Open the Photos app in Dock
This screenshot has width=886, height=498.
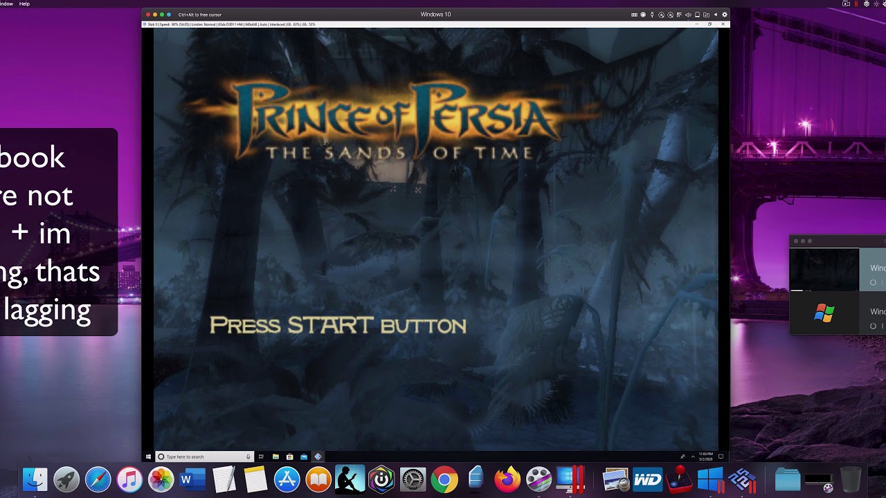tap(161, 479)
